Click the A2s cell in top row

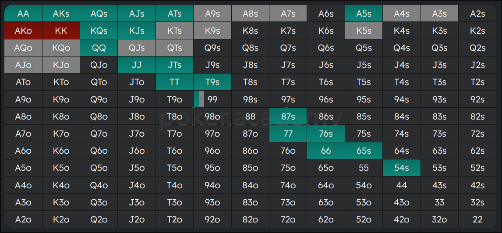(477, 14)
